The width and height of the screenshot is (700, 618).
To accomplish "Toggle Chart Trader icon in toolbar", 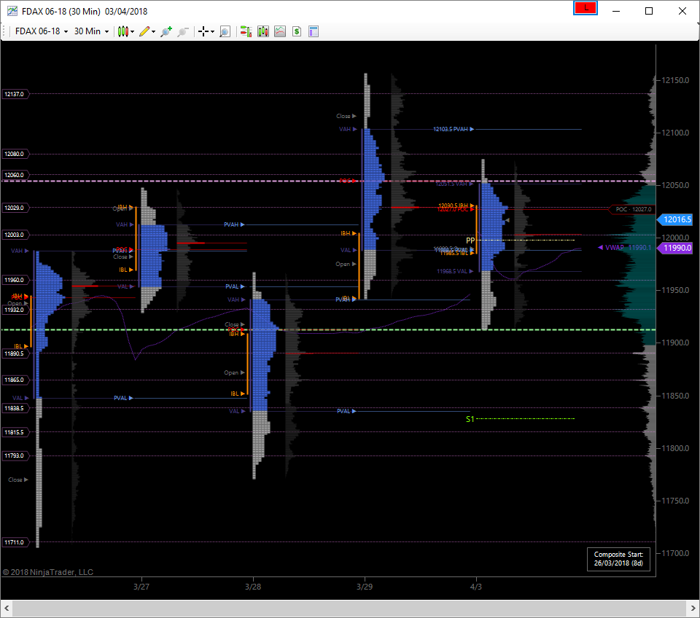I will (x=246, y=31).
